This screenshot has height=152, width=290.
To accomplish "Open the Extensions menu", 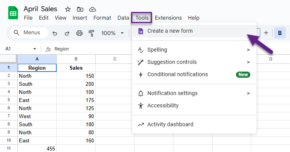I will [x=168, y=18].
